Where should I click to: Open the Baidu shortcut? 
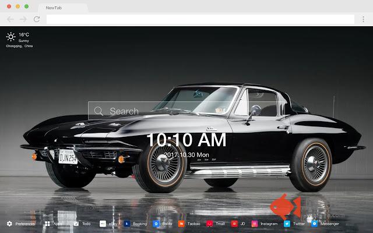pos(156,224)
